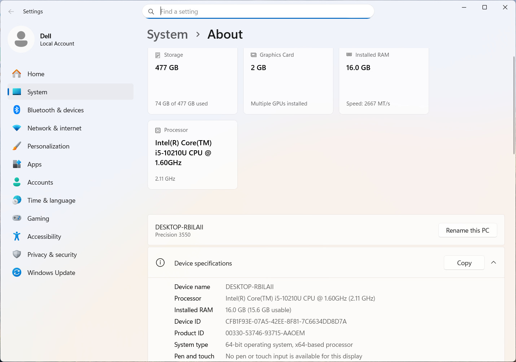Open Windows Update sync icon
Image resolution: width=516 pixels, height=362 pixels.
(17, 272)
